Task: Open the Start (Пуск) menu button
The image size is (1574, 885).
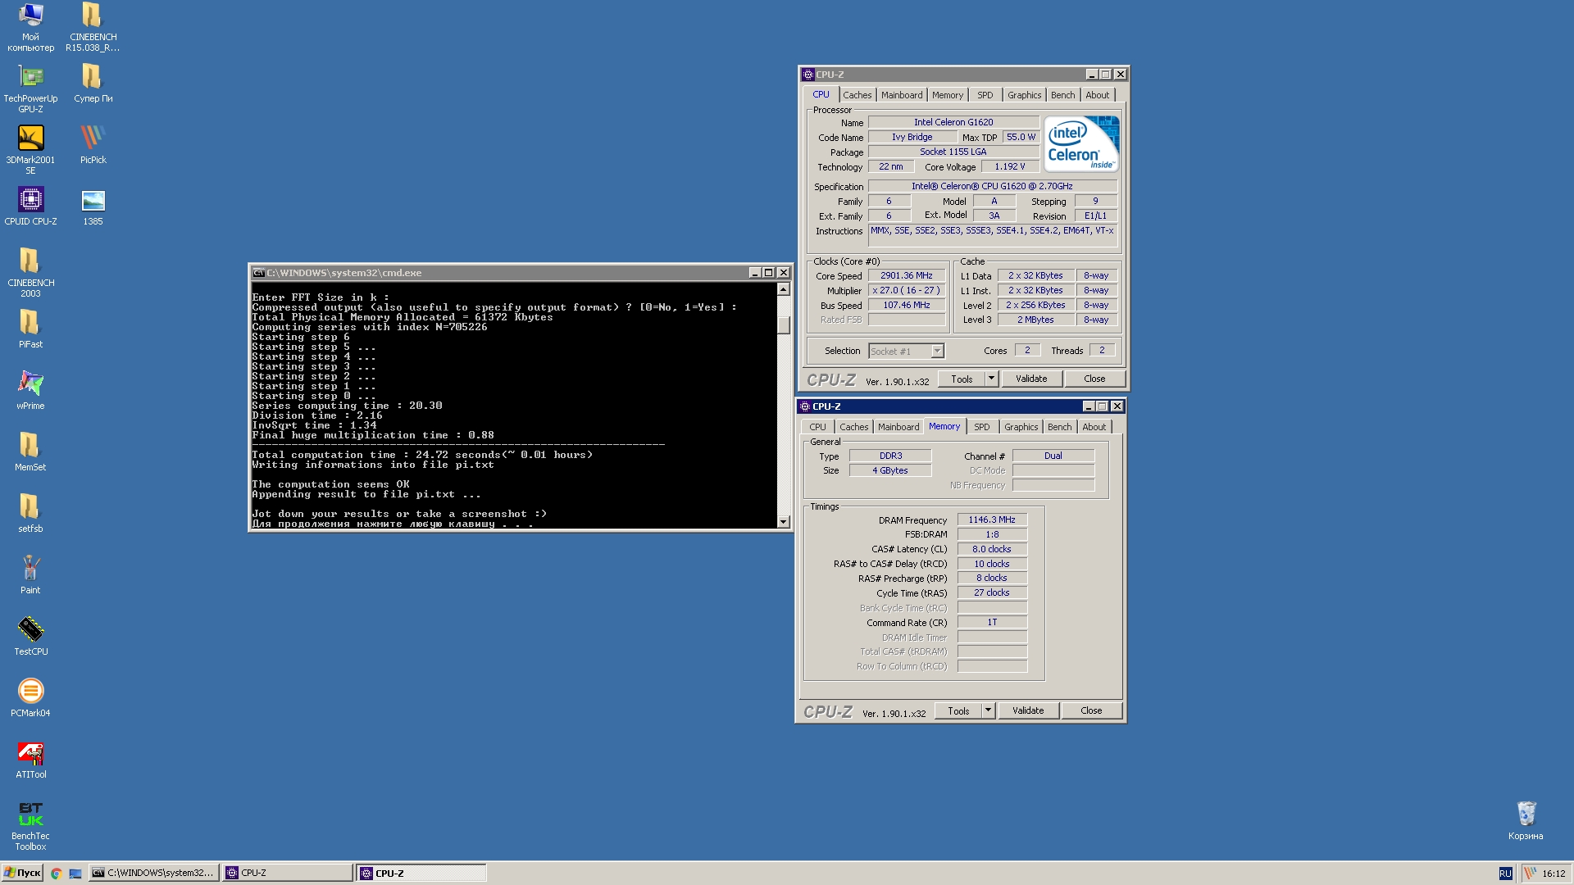Action: click(22, 874)
